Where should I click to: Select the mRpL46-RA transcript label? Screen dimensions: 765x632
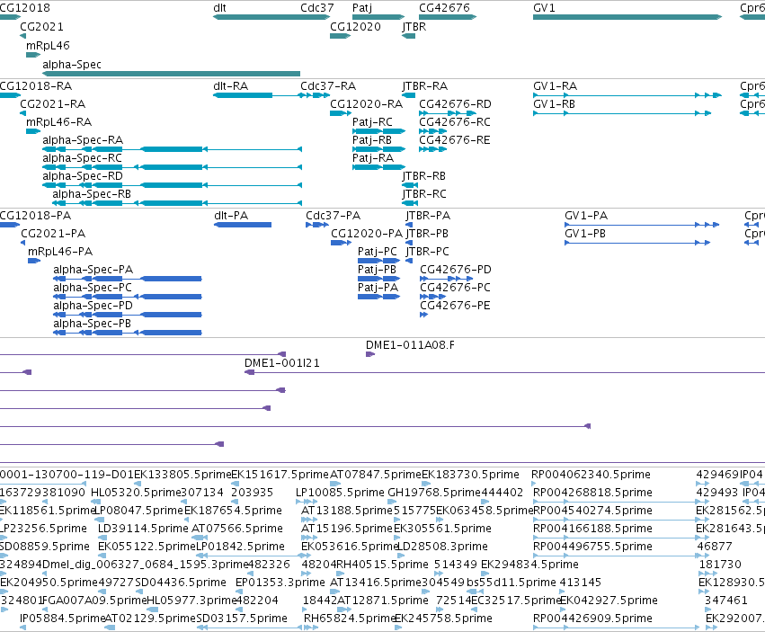point(58,122)
